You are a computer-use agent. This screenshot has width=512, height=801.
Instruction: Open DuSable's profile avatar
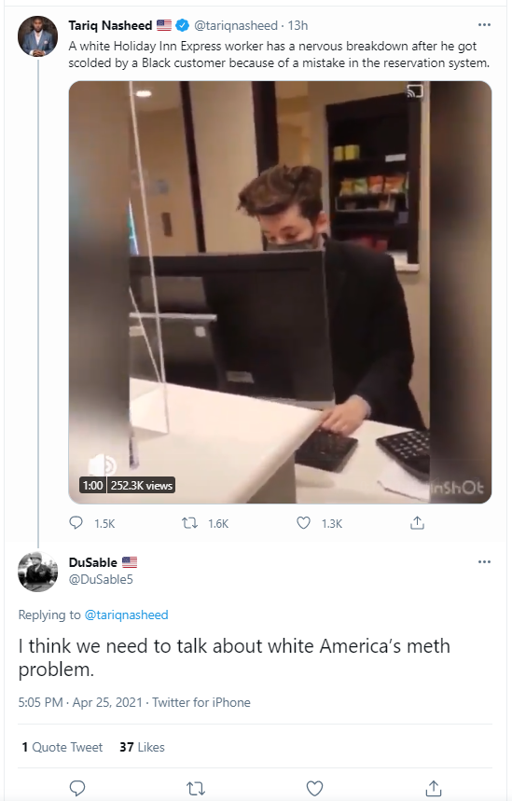[38, 572]
